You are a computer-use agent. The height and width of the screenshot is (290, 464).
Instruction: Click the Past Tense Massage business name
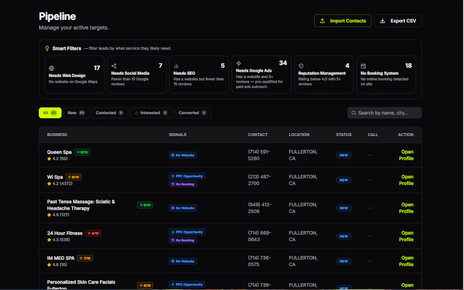[81, 205]
